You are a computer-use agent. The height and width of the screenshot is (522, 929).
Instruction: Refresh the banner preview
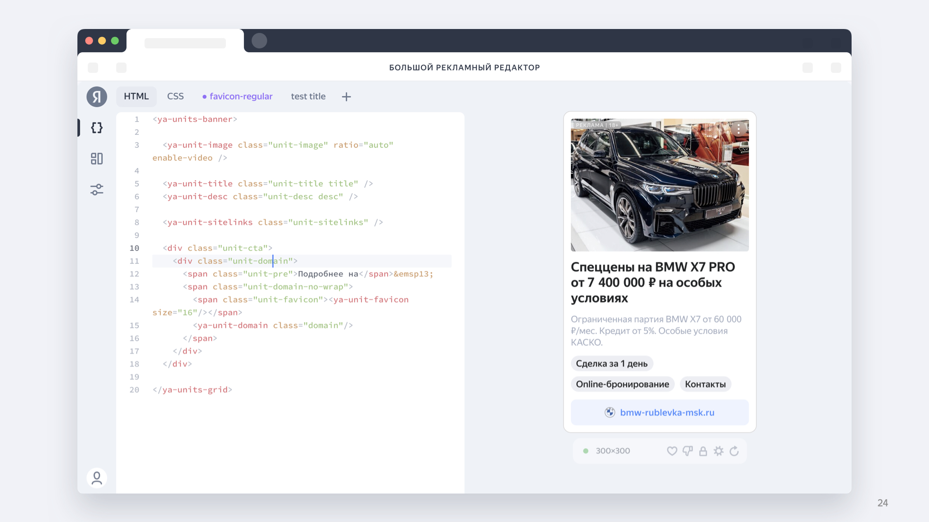[x=734, y=451]
